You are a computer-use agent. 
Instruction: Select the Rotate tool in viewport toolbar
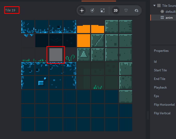(92, 10)
